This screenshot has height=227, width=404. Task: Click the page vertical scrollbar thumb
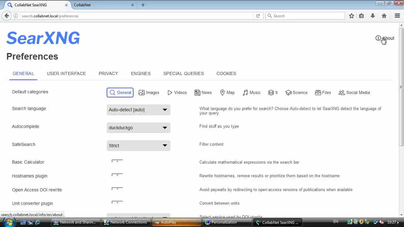coord(401,87)
